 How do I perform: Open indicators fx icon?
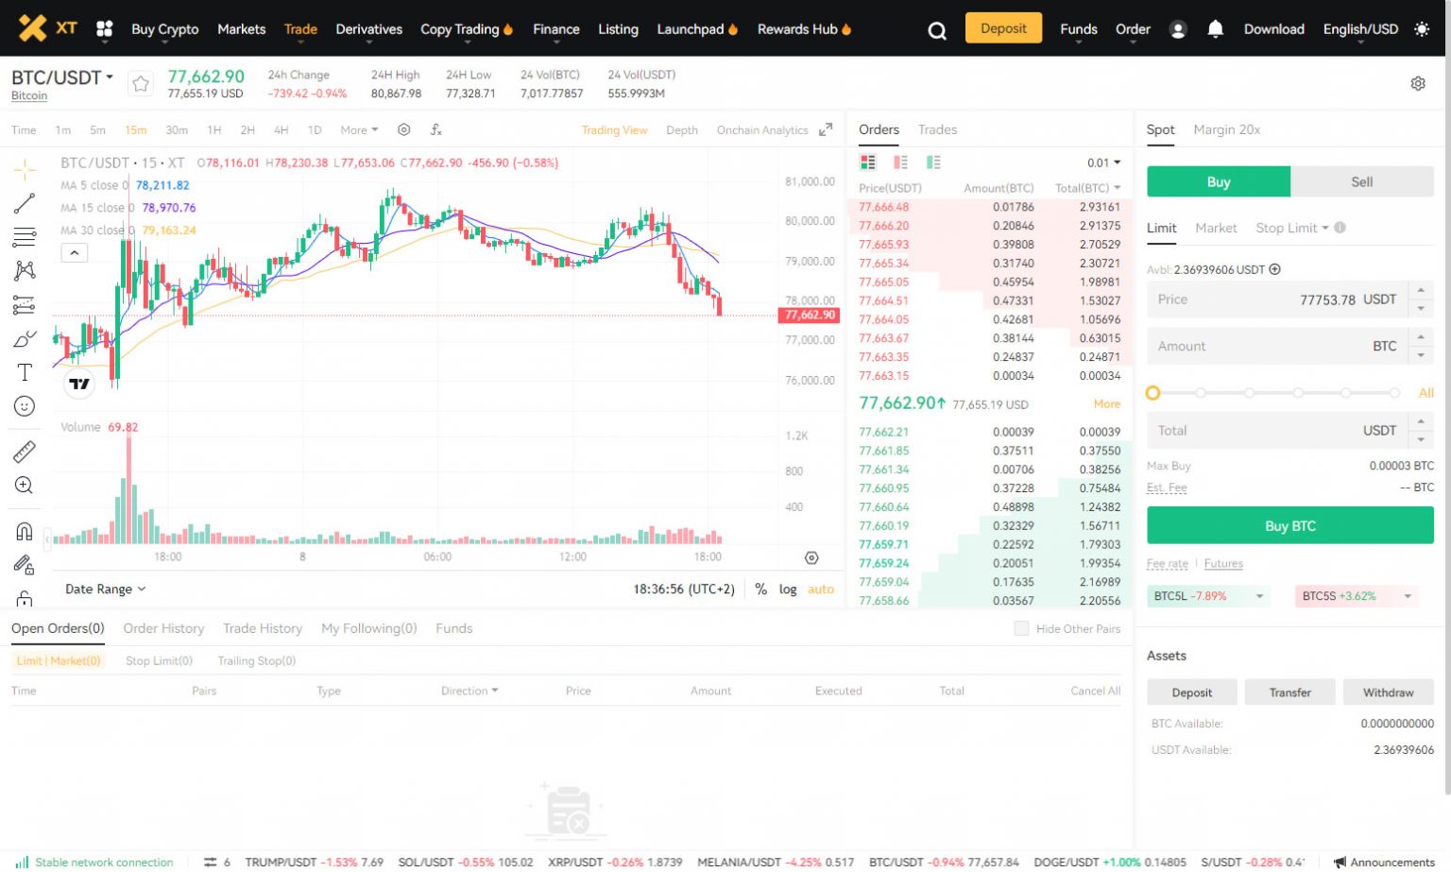tap(436, 129)
